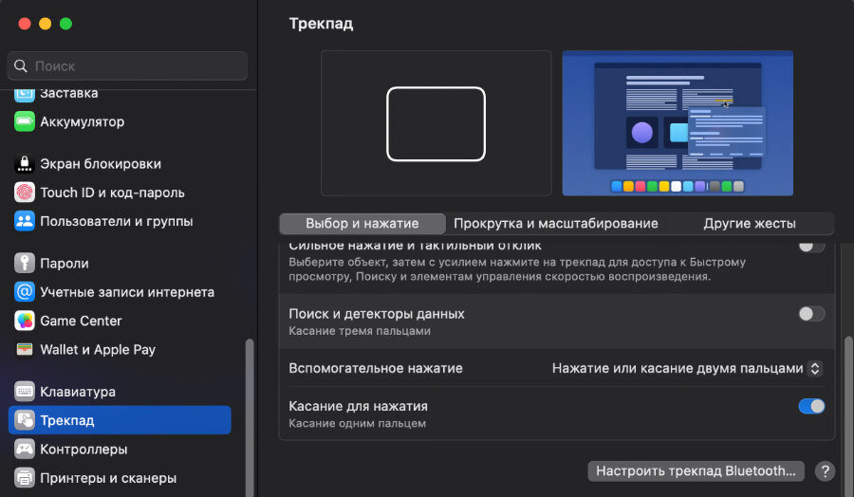Click the Поиск search field
This screenshot has width=854, height=497.
127,65
